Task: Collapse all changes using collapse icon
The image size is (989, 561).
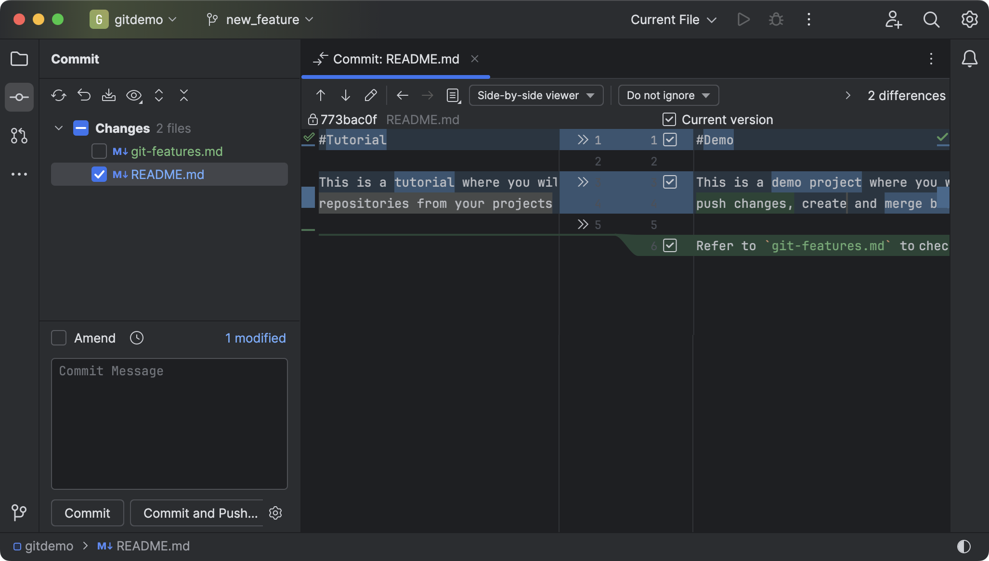Action: click(x=184, y=95)
